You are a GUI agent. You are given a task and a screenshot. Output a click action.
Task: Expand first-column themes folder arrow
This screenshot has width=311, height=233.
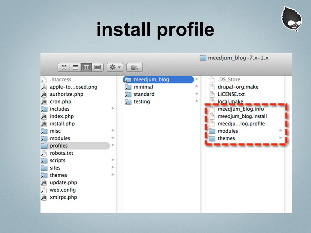(113, 175)
